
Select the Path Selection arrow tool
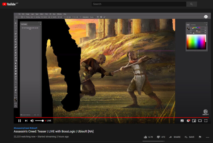(16, 82)
